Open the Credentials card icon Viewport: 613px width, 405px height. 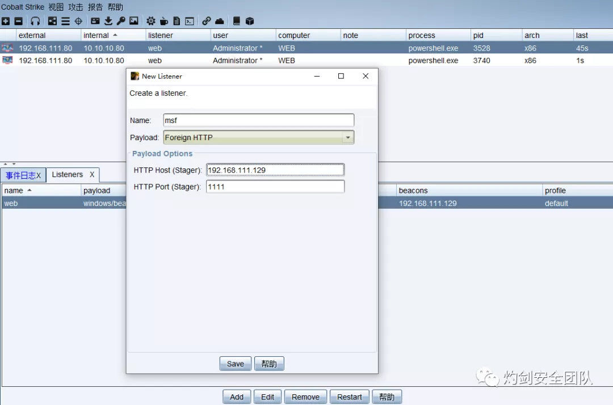[95, 21]
